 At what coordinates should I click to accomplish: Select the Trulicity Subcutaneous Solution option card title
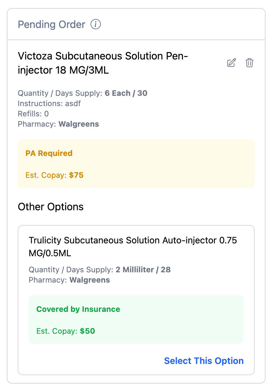pyautogui.click(x=133, y=247)
